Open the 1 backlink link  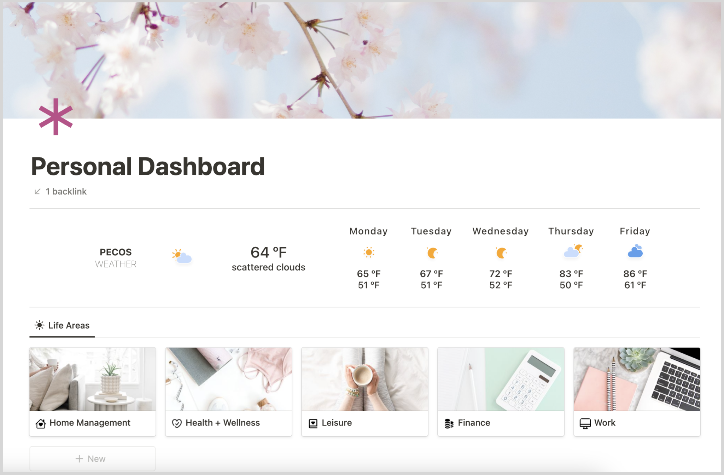point(66,191)
